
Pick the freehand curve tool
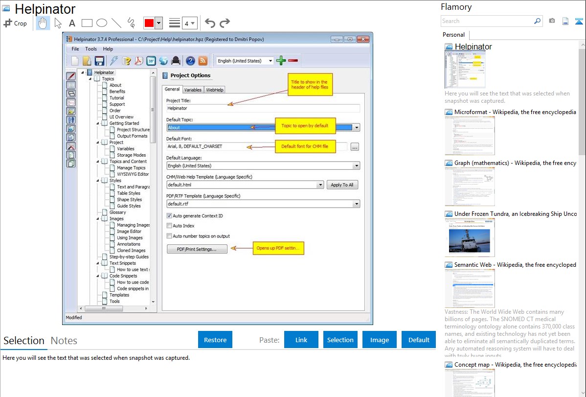pyautogui.click(x=131, y=23)
